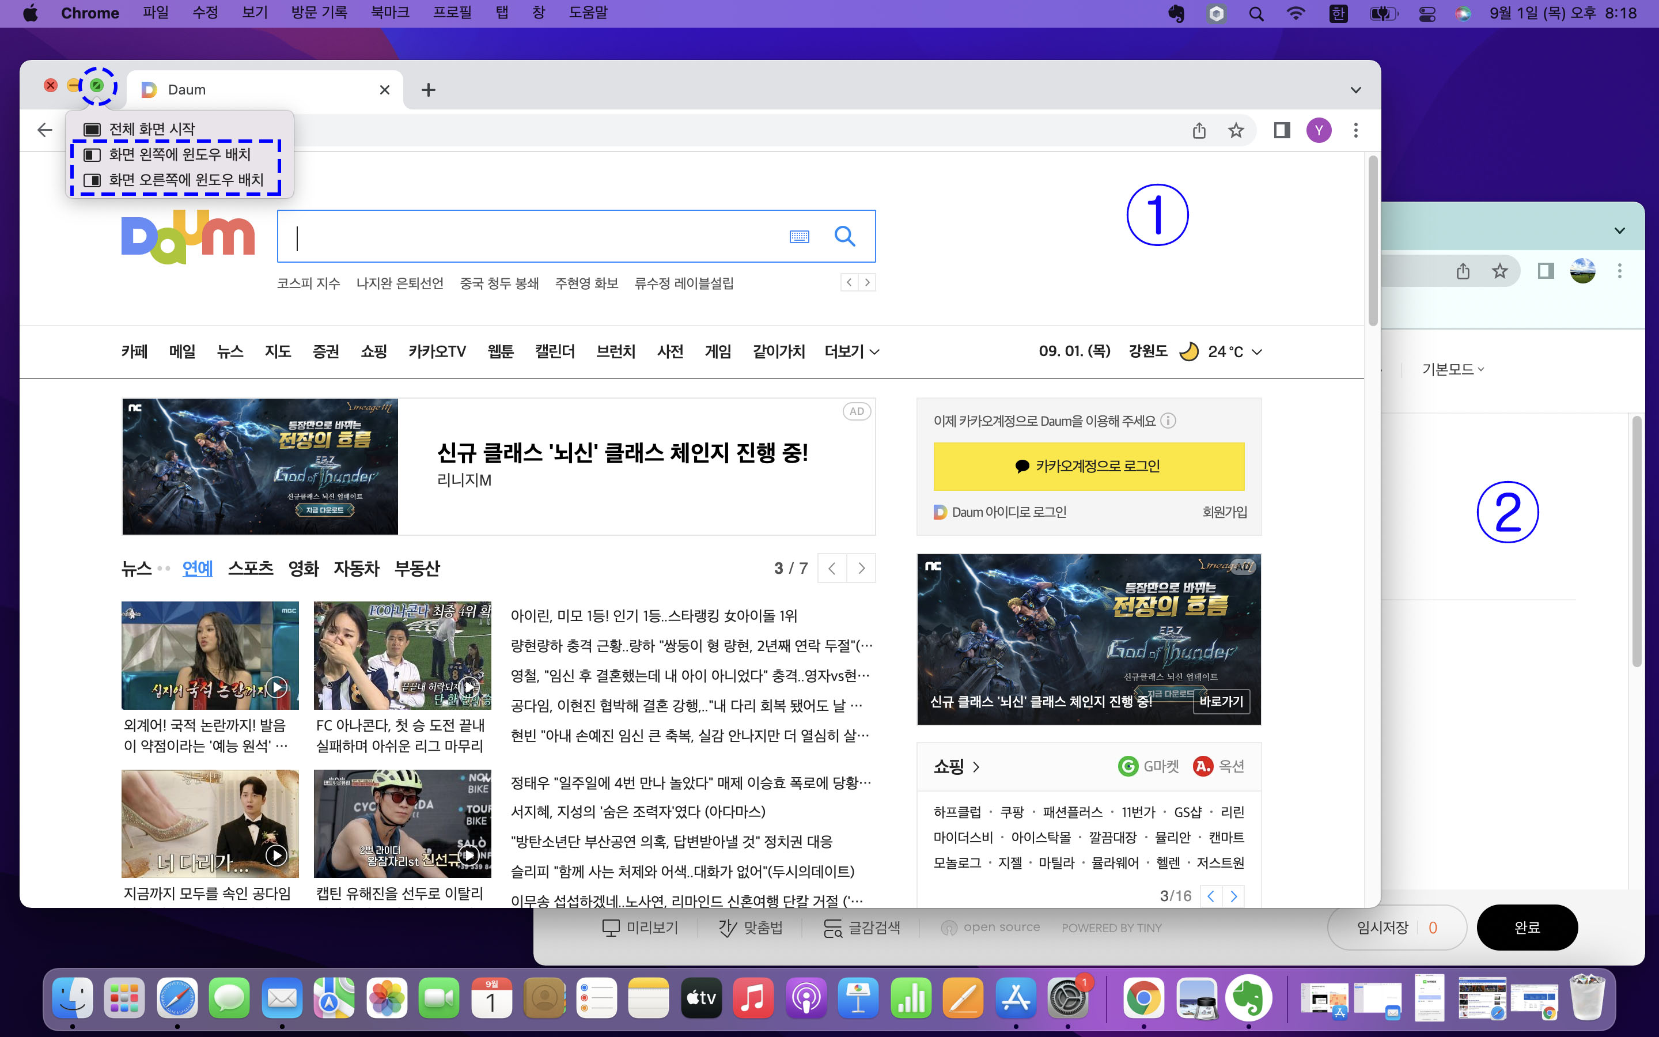1659x1037 pixels.
Task: Select the 부동산 news tab
Action: (417, 569)
